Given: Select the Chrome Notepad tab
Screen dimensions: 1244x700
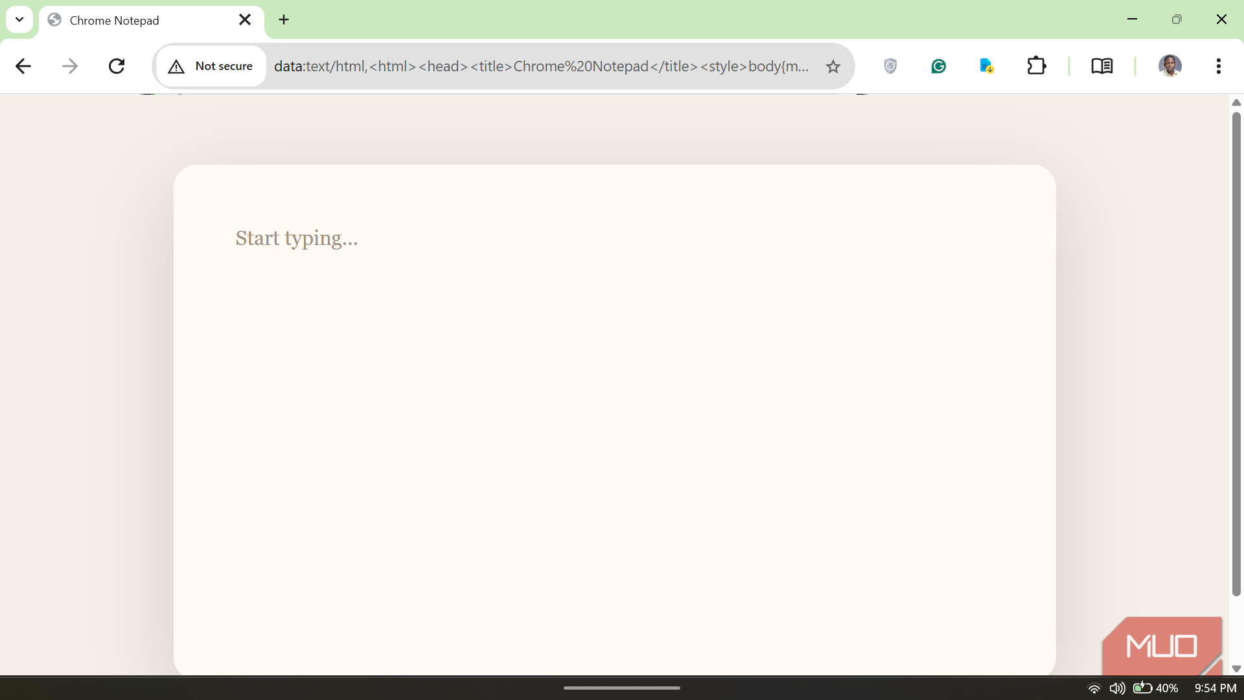Looking at the screenshot, I should pyautogui.click(x=151, y=21).
